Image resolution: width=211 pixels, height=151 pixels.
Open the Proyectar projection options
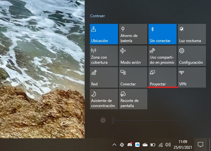coord(162,77)
